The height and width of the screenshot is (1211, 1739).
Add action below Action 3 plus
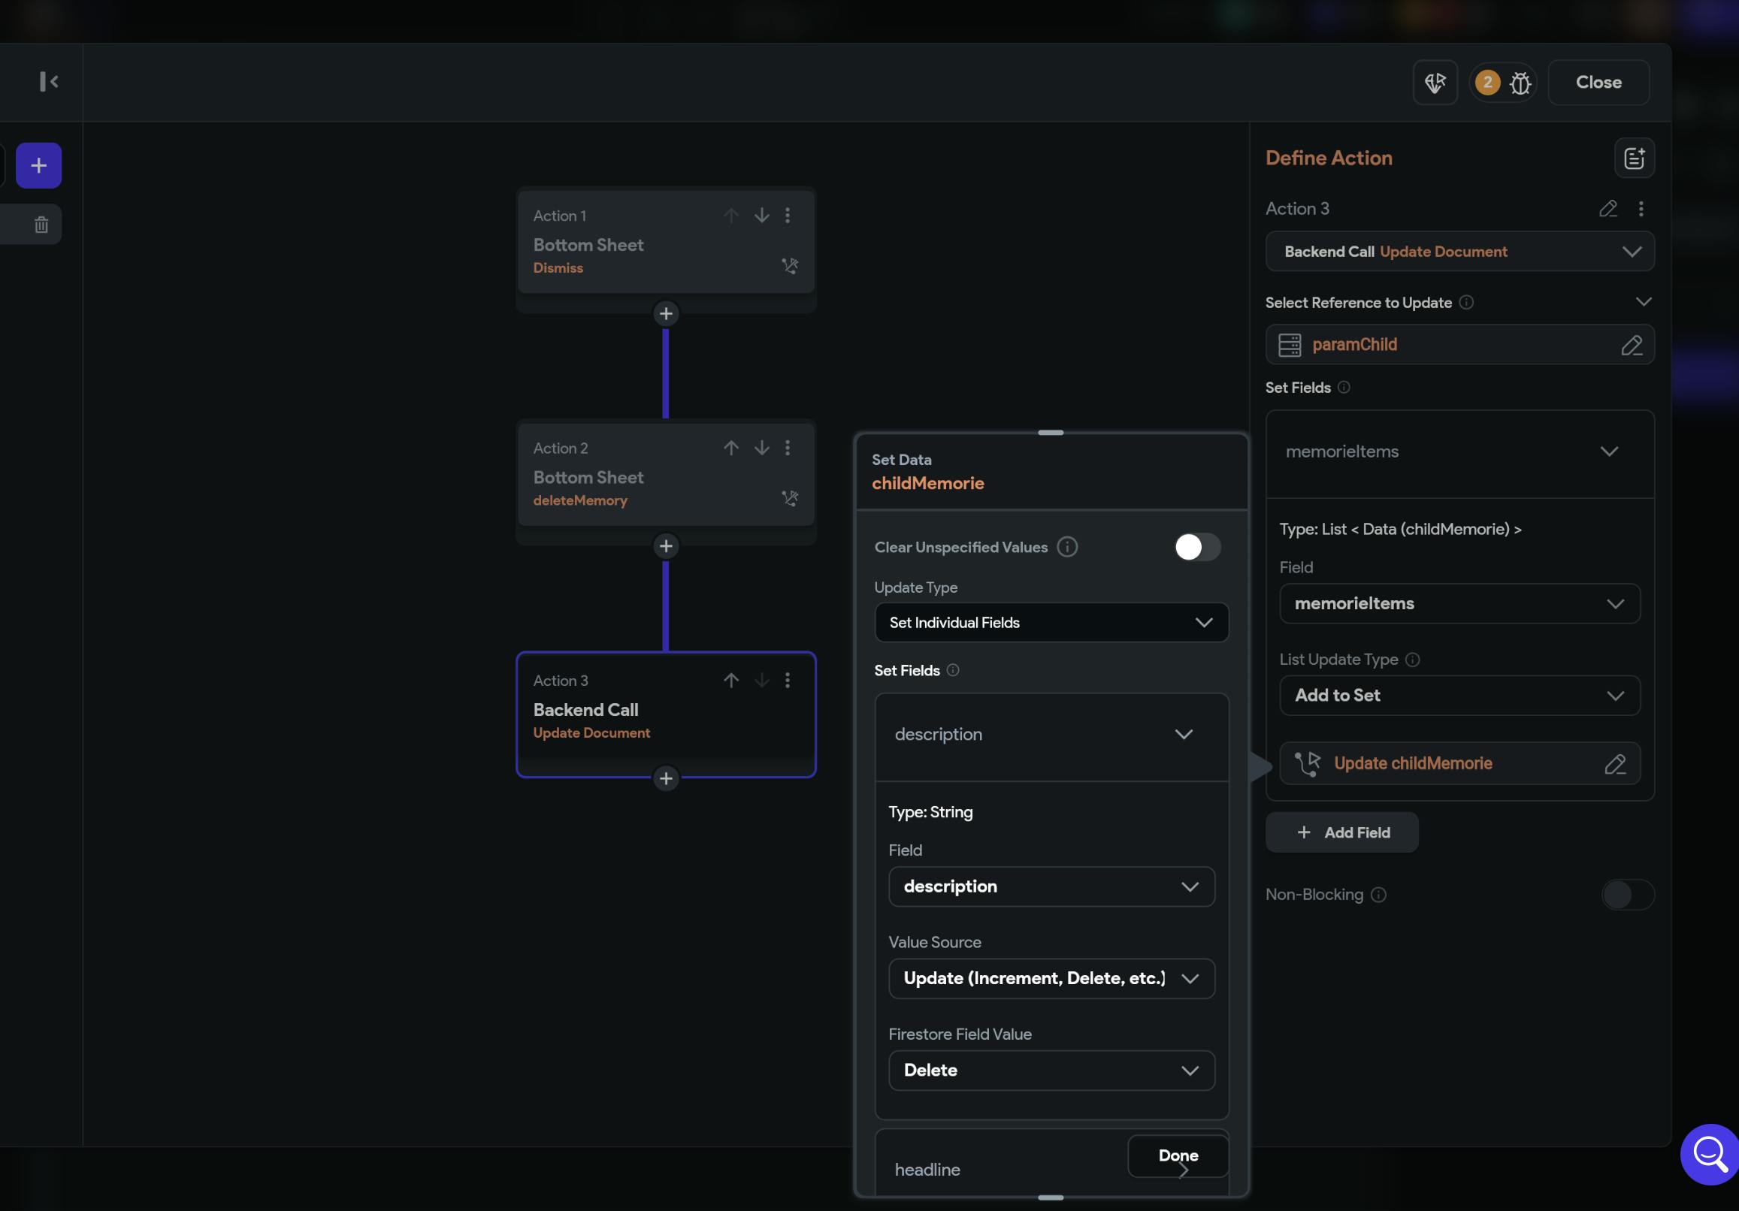[666, 778]
